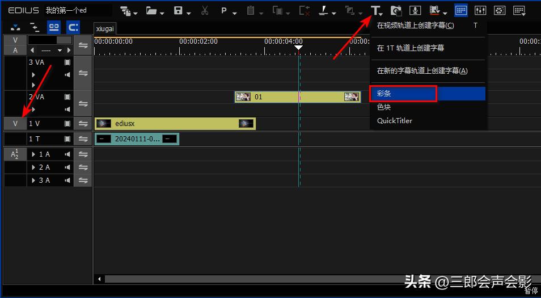Open the audio mixer icon
The height and width of the screenshot is (298, 541).
480,10
